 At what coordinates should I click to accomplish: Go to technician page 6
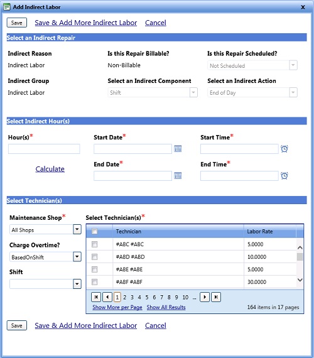[x=154, y=297]
